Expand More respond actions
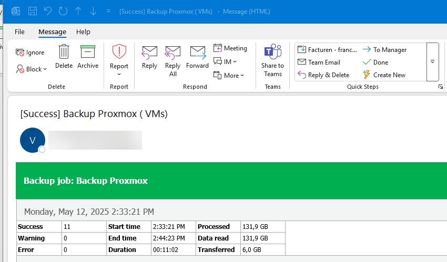 (x=229, y=76)
